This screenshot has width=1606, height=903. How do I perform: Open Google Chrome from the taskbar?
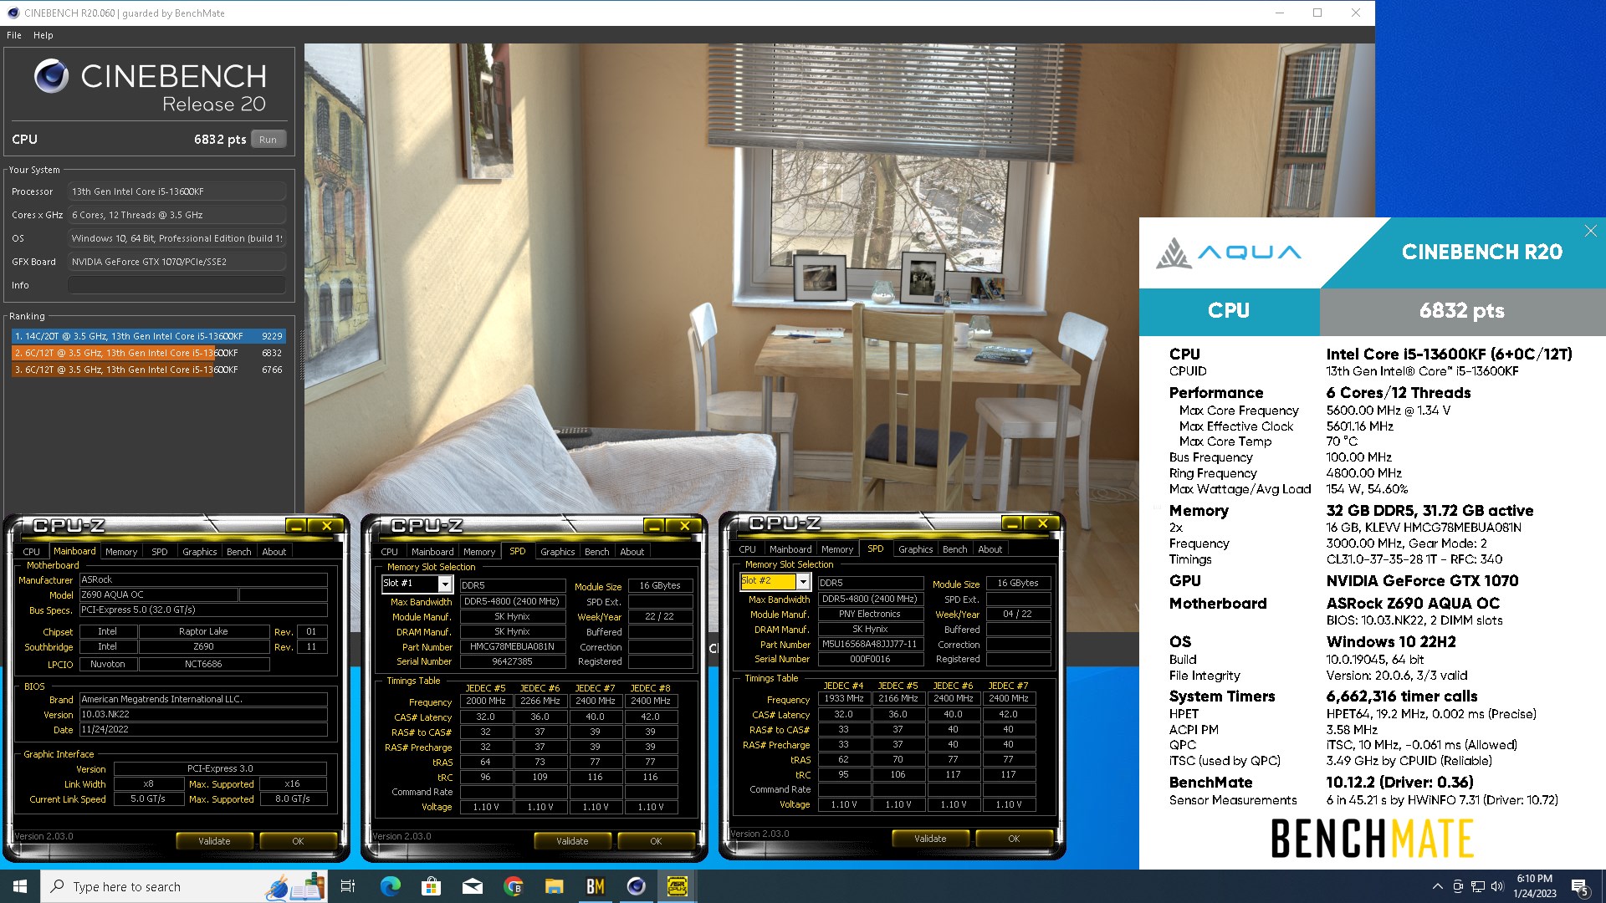pos(513,886)
